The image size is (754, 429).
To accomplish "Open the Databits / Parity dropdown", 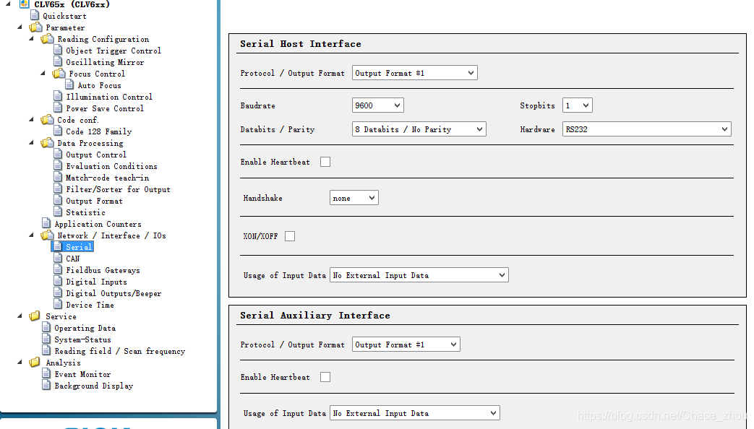I will tap(419, 129).
